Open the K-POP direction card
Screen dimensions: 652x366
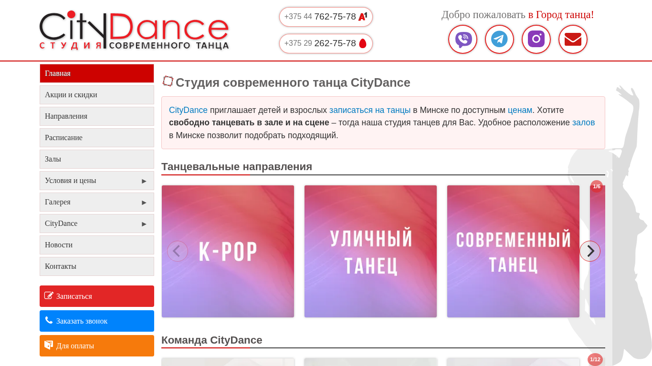(x=228, y=251)
